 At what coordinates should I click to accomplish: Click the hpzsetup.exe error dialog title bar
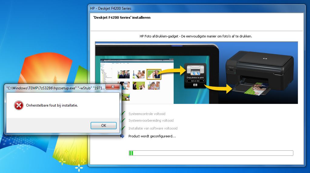[55, 88]
